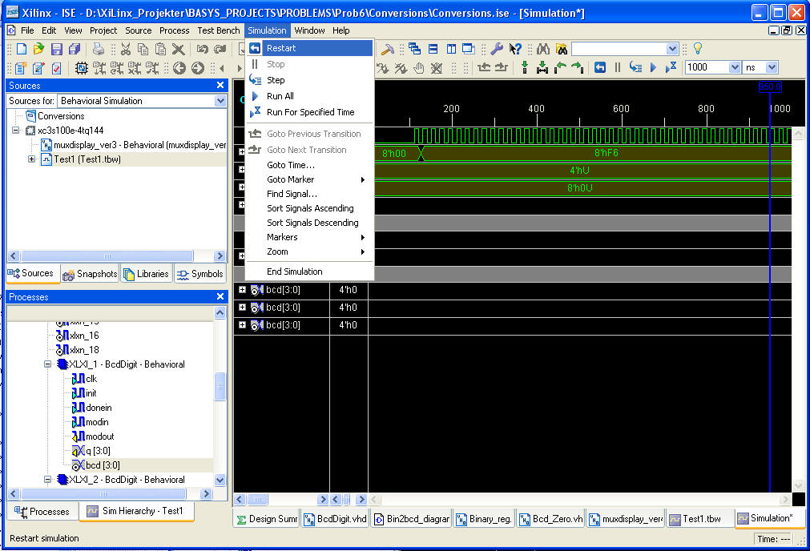Open Goto Time… from the Simulation menu
Screen dimensions: 810x551
coord(309,165)
